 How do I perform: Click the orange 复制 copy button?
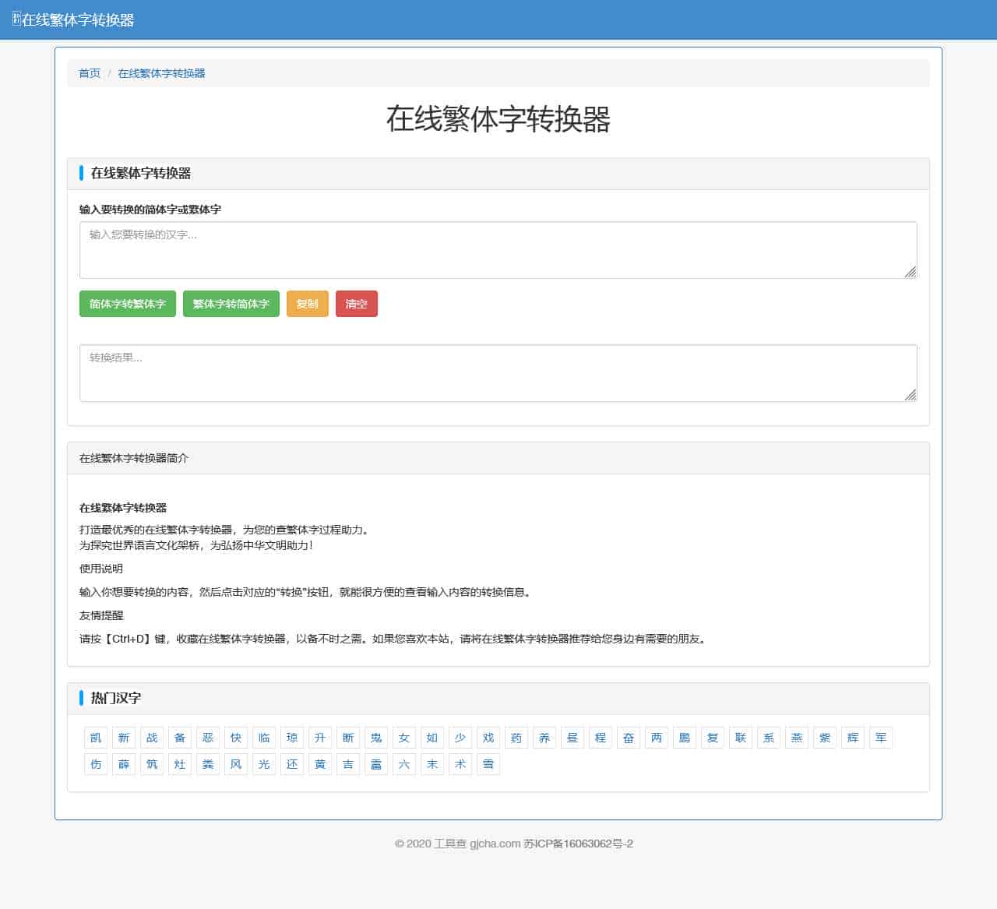pyautogui.click(x=307, y=304)
